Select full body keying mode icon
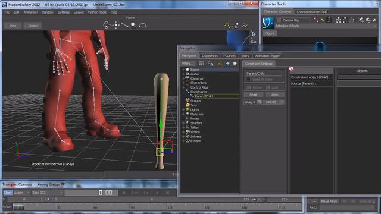The image size is (381, 214). [329, 20]
